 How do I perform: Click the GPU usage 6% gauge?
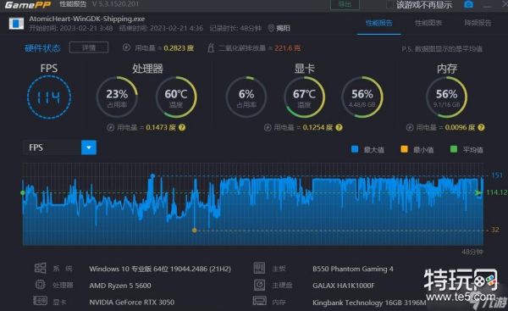246,97
